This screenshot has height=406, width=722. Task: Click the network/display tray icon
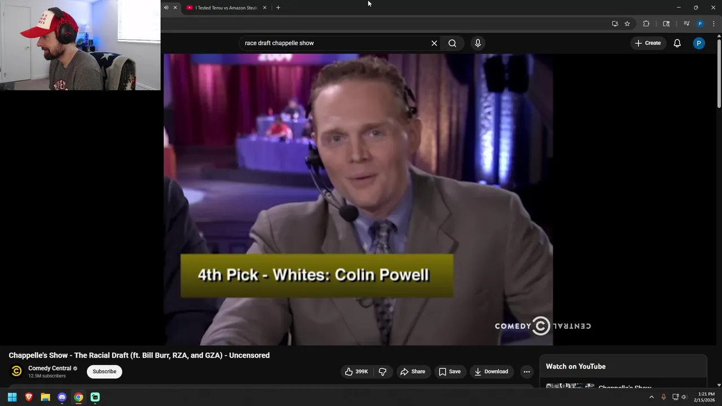675,397
